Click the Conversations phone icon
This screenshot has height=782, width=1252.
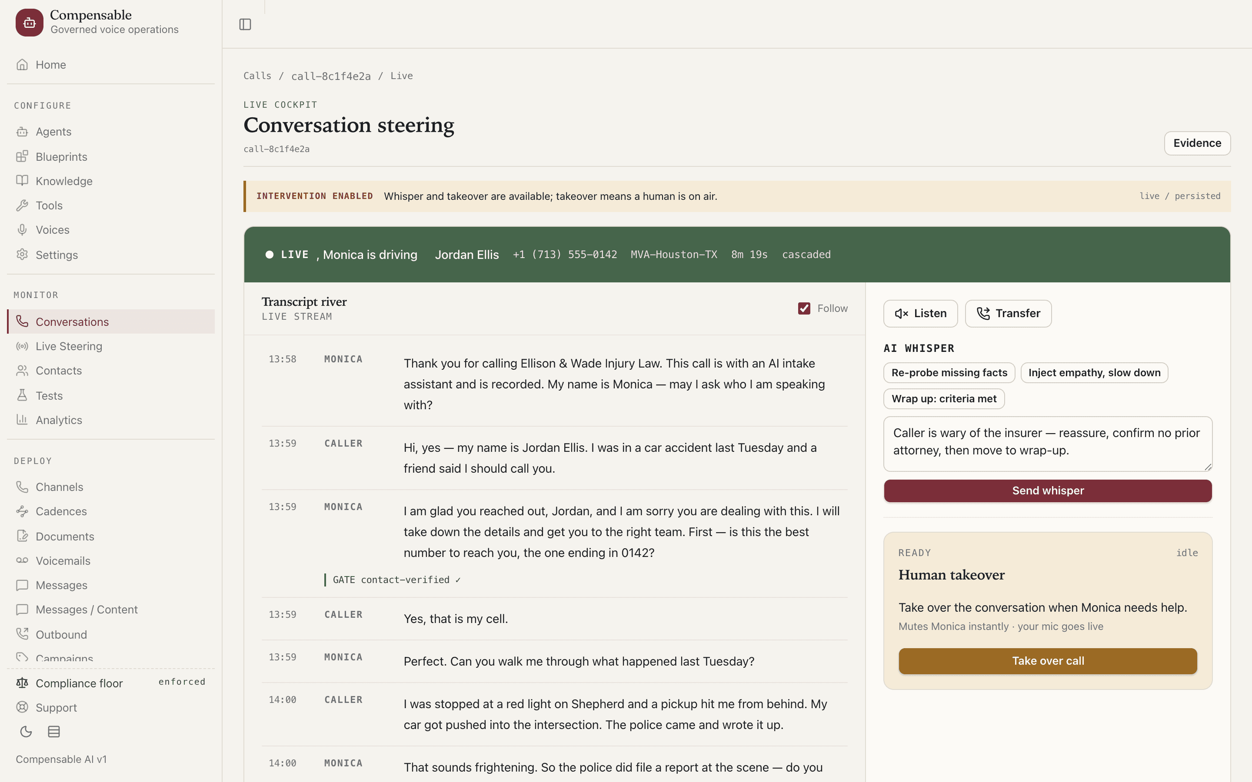pyautogui.click(x=22, y=321)
